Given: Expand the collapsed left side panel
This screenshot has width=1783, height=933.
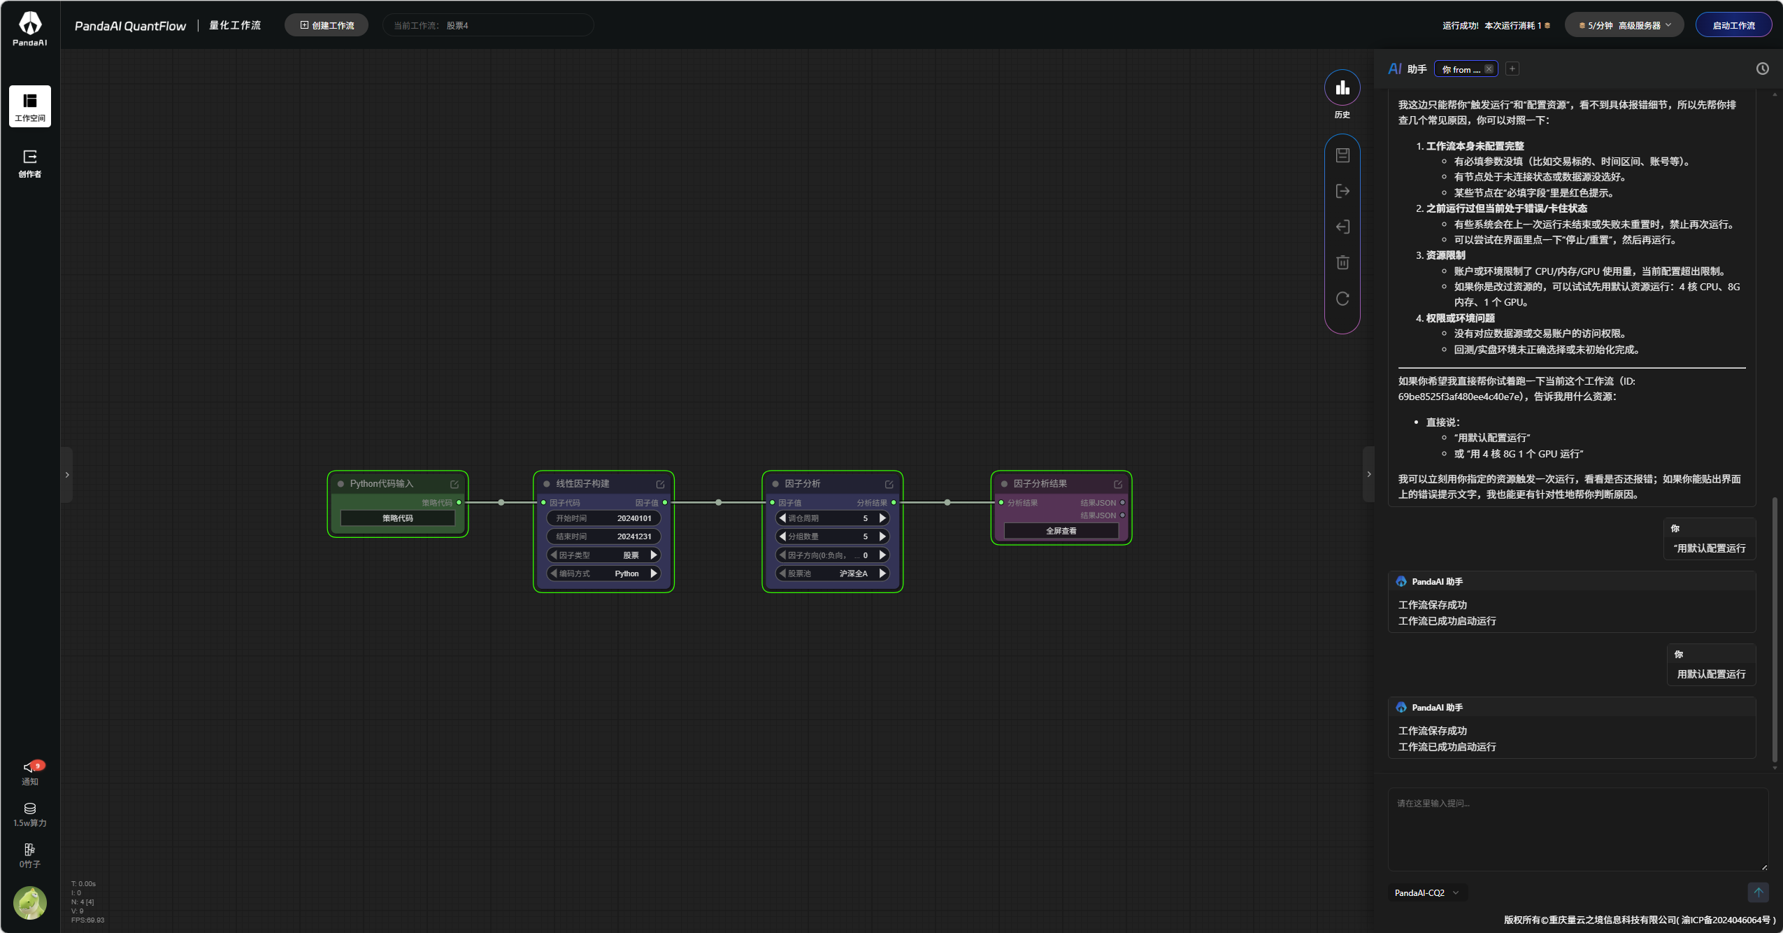Looking at the screenshot, I should [x=67, y=475].
